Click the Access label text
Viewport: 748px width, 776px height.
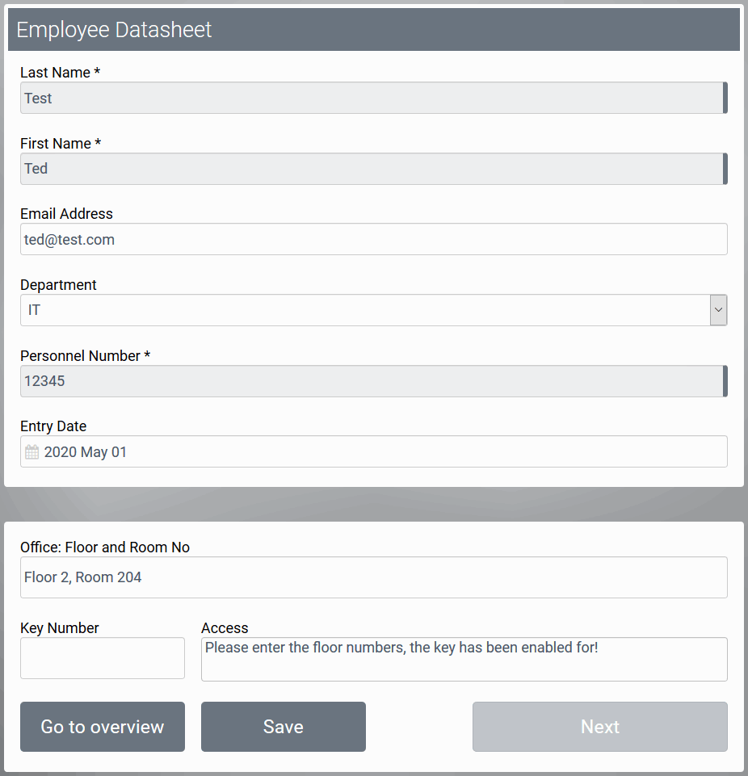[x=225, y=628]
